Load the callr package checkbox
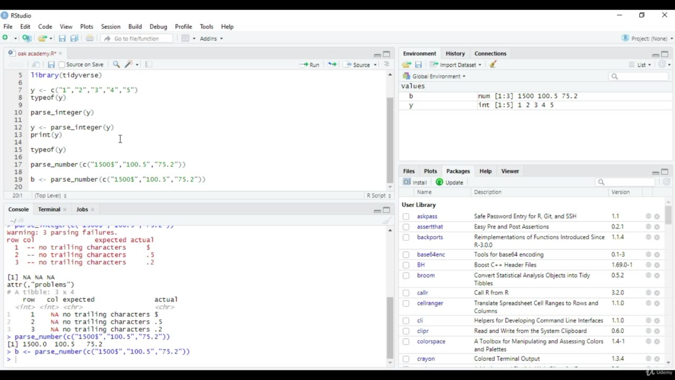Viewport: 675px width, 380px height. click(406, 293)
